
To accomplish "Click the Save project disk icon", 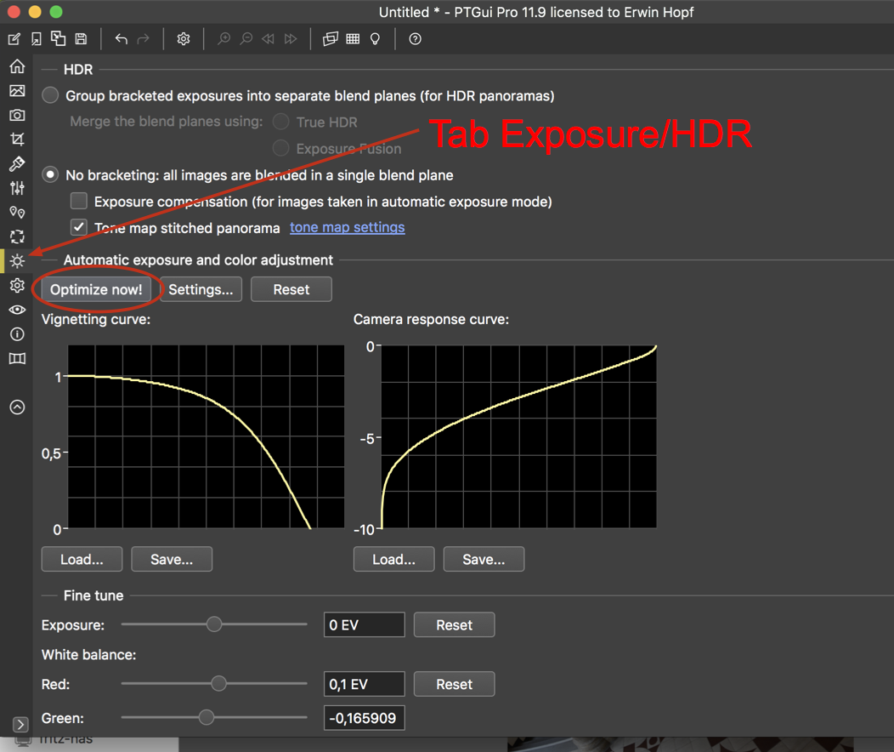I will (x=81, y=39).
